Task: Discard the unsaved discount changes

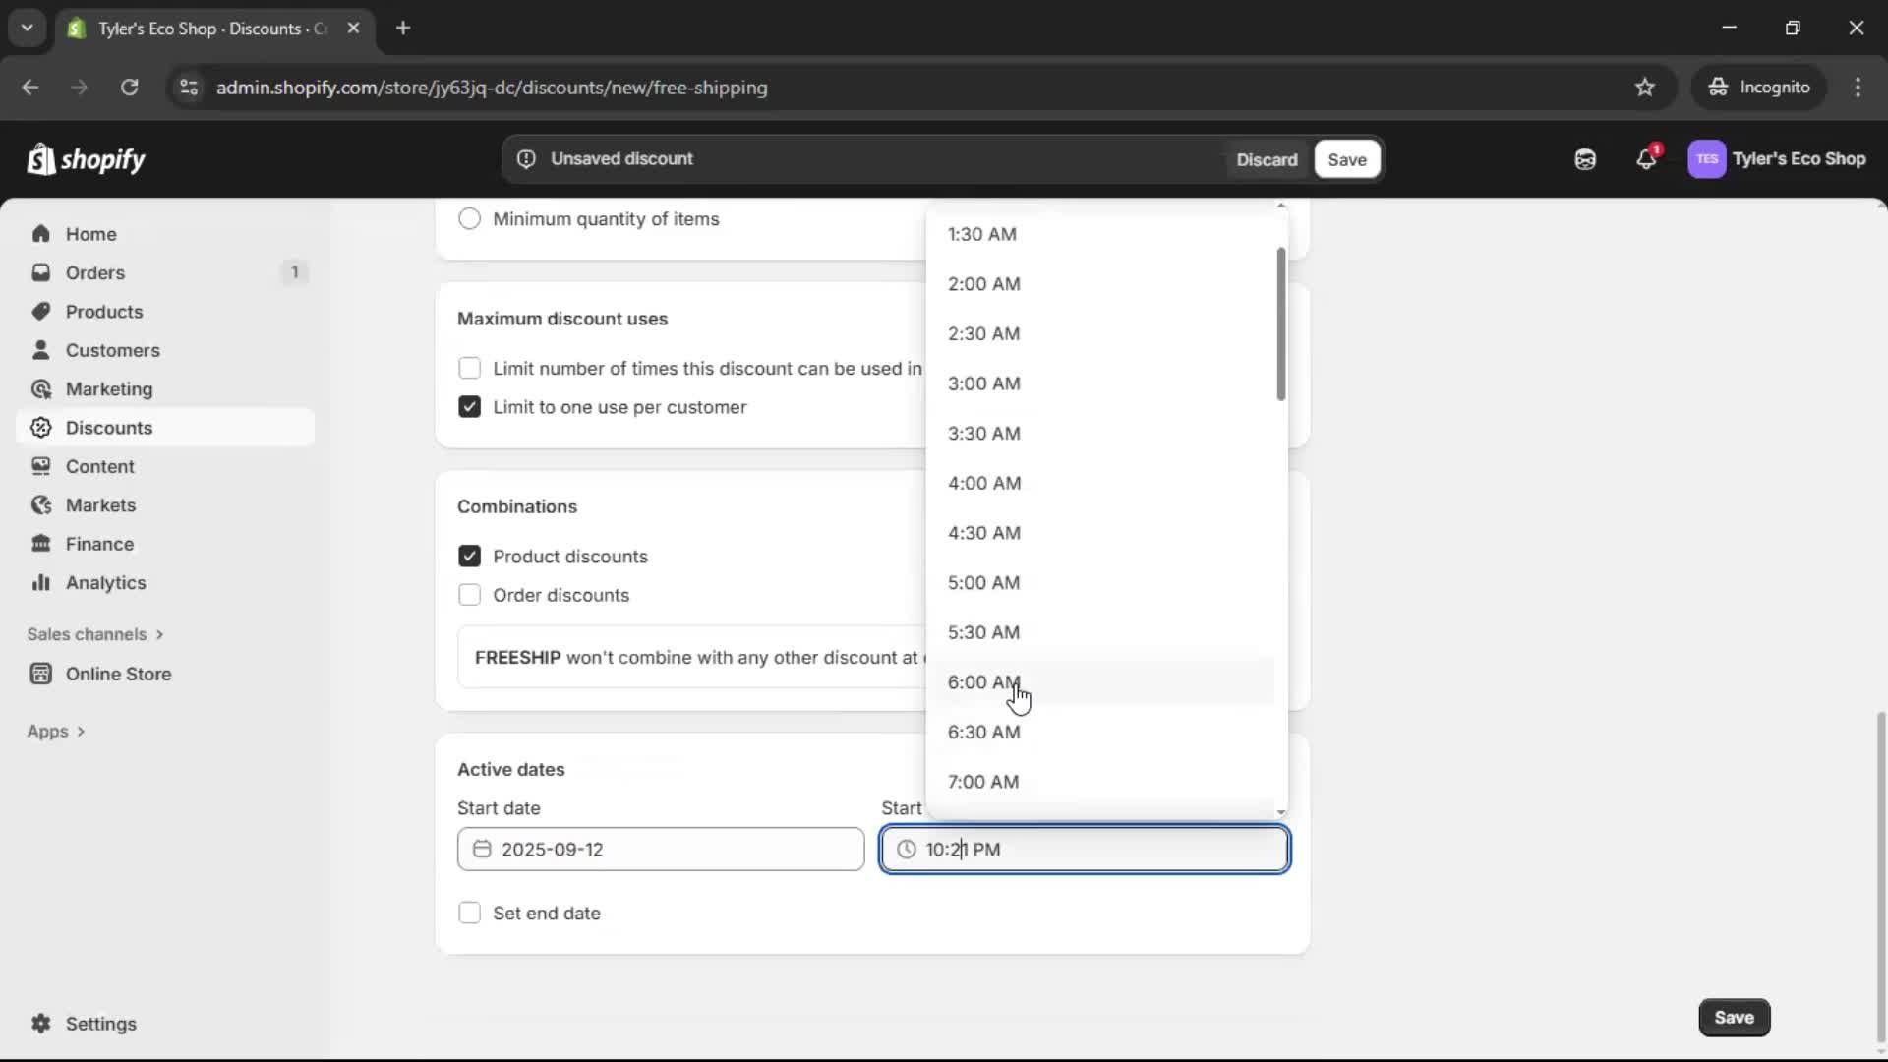Action: click(1267, 158)
